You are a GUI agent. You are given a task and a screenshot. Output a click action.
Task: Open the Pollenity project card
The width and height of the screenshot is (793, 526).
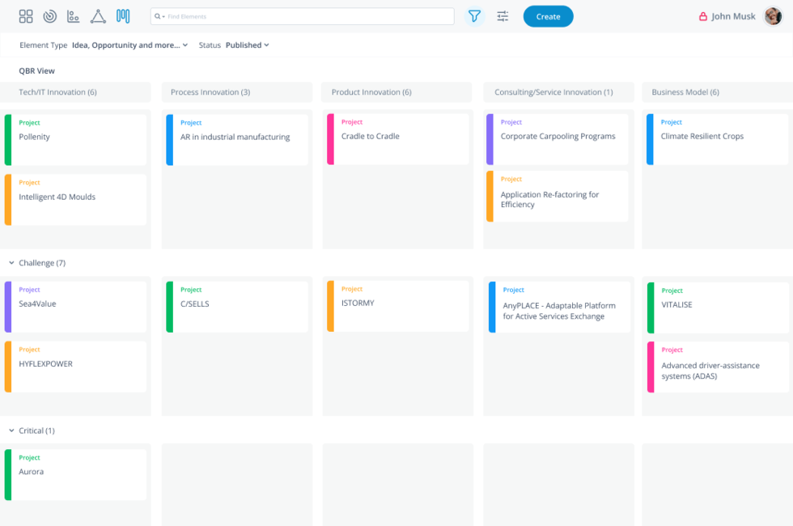coord(75,140)
